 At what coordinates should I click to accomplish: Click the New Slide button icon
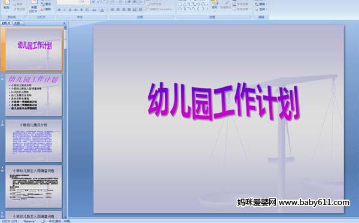tap(34, 2)
